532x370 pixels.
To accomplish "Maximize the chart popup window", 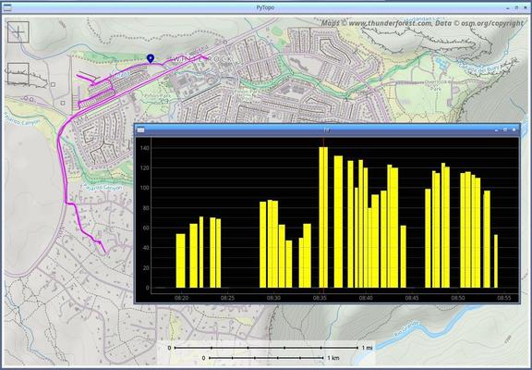I will (x=505, y=129).
